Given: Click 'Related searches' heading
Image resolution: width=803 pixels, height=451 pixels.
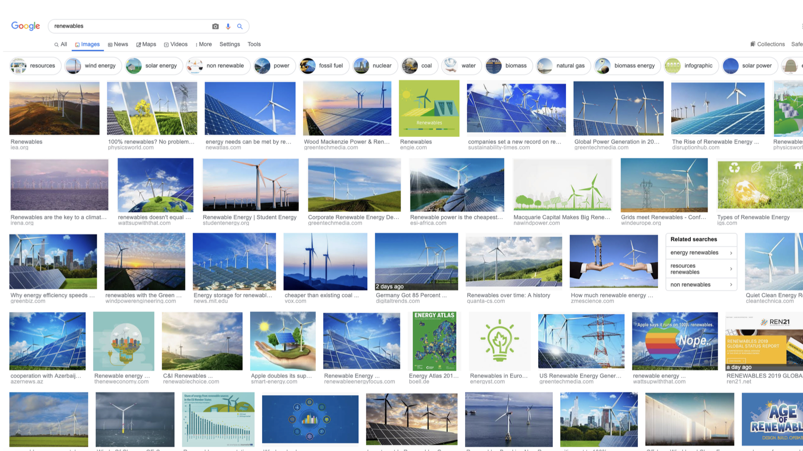Looking at the screenshot, I should [694, 239].
